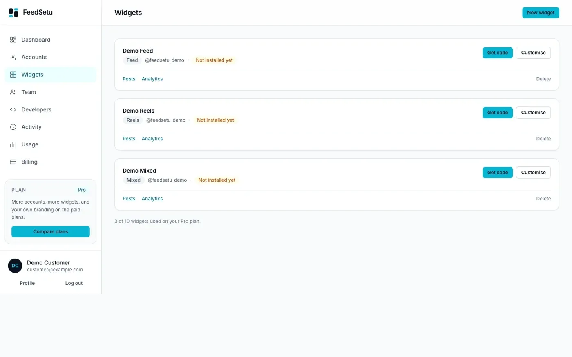The height and width of the screenshot is (357, 572).
Task: Click the Billing card icon
Action: pyautogui.click(x=13, y=162)
